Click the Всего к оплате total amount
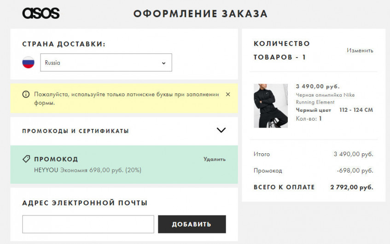This screenshot has width=390, height=244. point(351,187)
